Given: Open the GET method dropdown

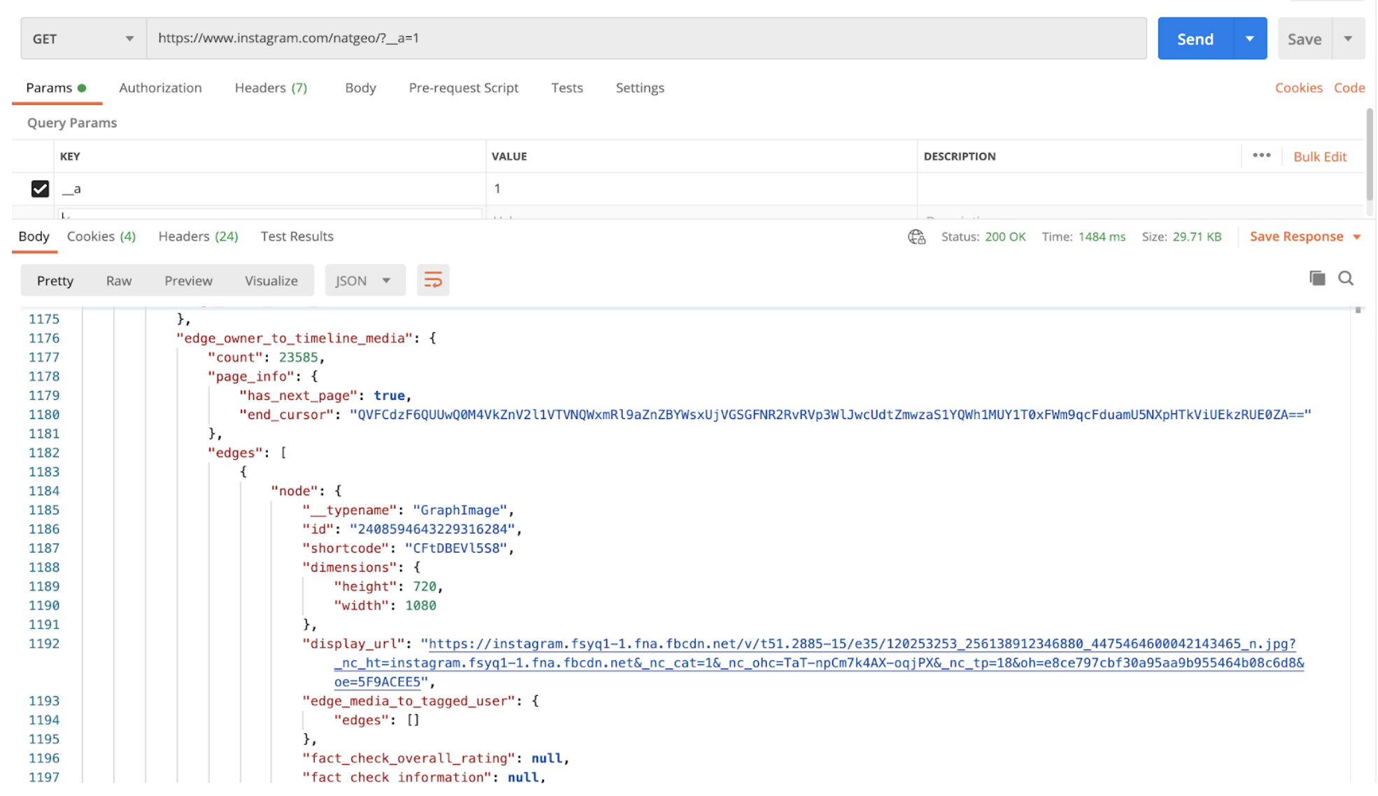Looking at the screenshot, I should tap(83, 38).
